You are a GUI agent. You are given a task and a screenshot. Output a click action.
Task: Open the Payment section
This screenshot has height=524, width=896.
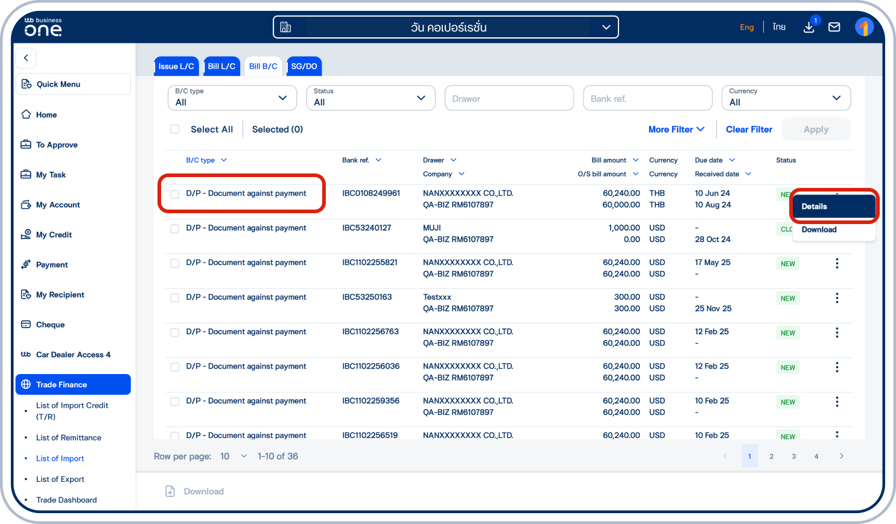(x=52, y=264)
